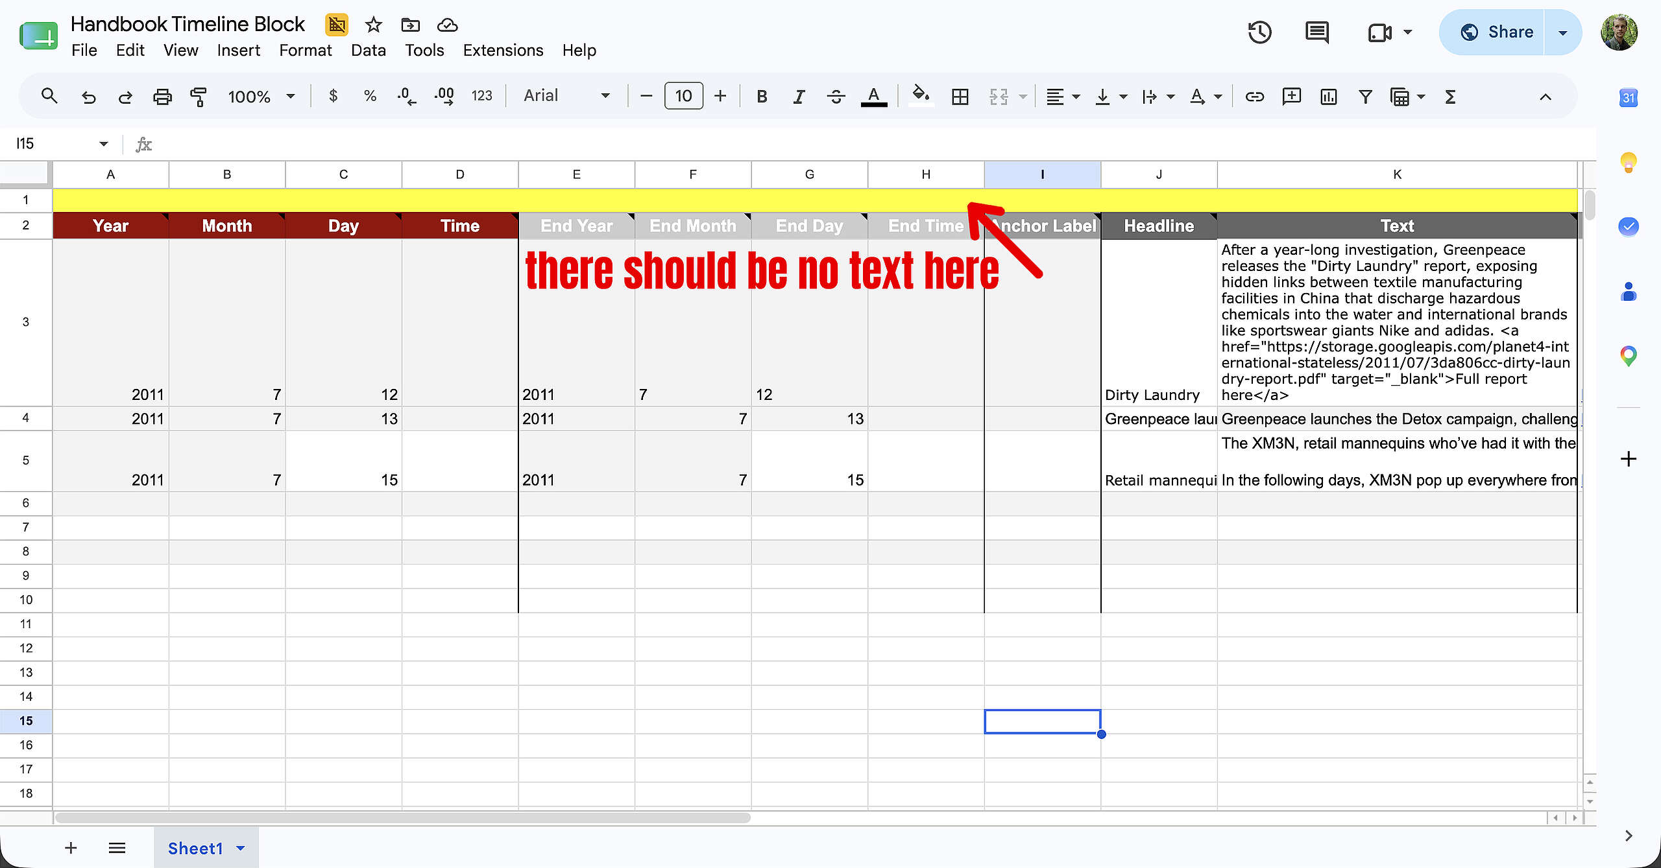This screenshot has height=868, width=1661.
Task: Increase decimal places
Action: 444,97
